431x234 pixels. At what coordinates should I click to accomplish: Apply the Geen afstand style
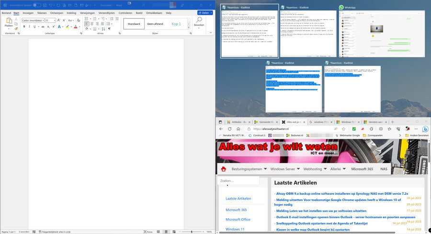pos(155,24)
